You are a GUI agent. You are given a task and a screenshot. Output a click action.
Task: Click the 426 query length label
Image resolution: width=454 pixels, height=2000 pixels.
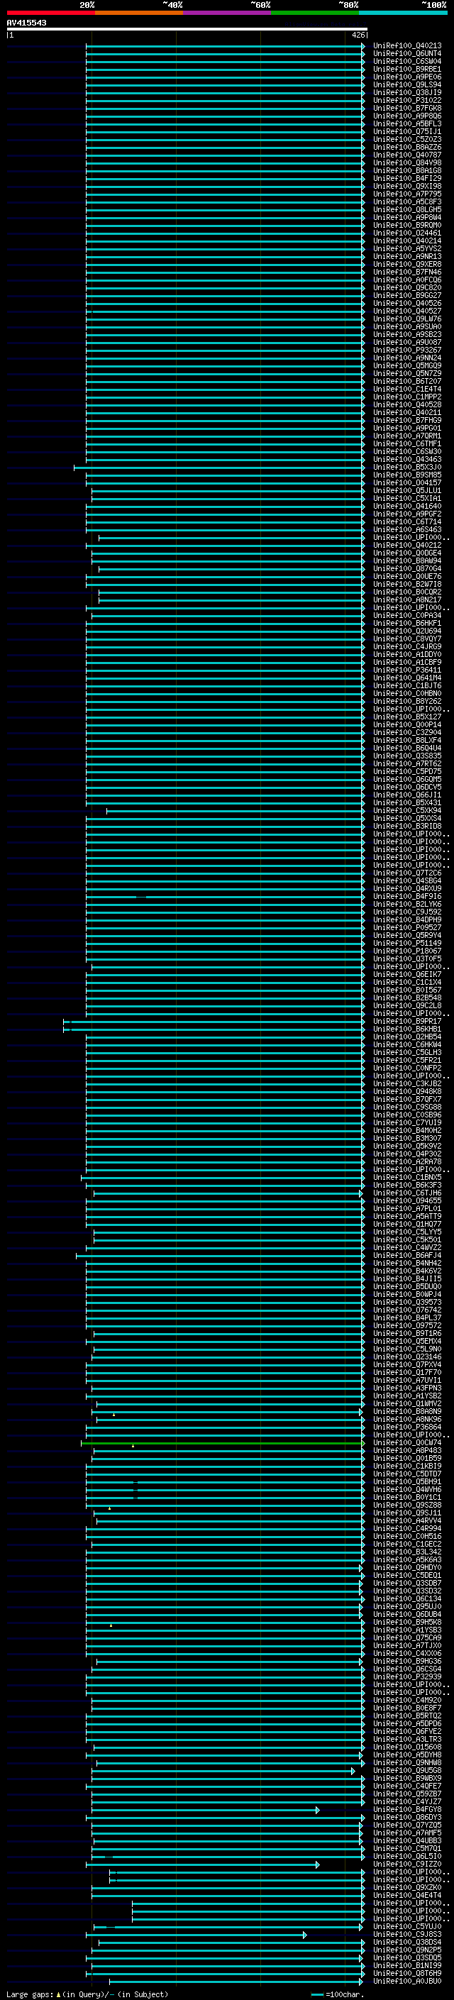[358, 35]
